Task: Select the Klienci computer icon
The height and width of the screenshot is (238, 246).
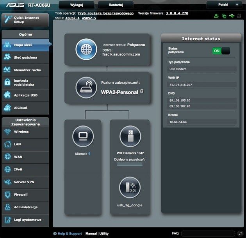Action: tap(83, 136)
